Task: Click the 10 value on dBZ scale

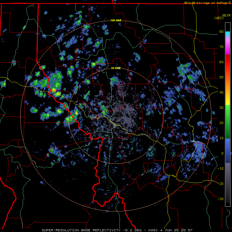Action: pos(221,138)
